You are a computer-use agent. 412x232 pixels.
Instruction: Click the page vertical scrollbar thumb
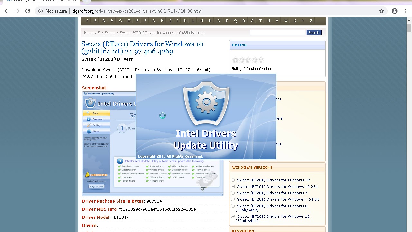pyautogui.click(x=409, y=27)
